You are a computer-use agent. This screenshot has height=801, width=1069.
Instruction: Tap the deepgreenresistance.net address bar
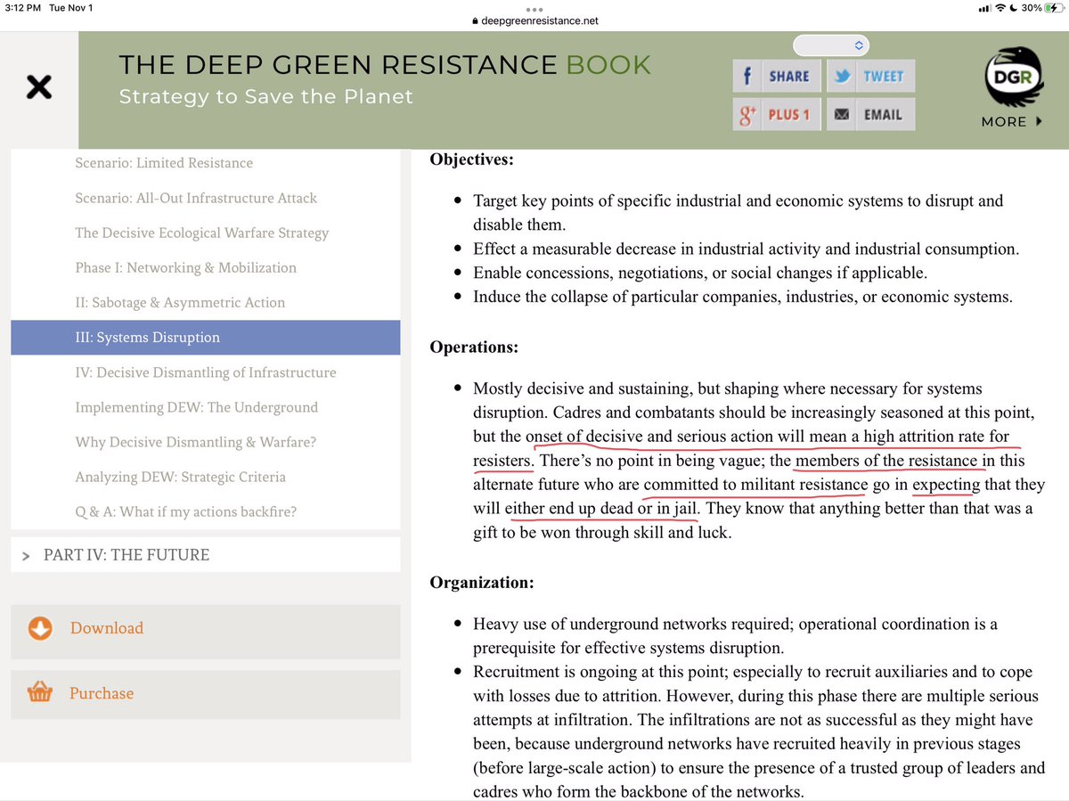pyautogui.click(x=534, y=21)
